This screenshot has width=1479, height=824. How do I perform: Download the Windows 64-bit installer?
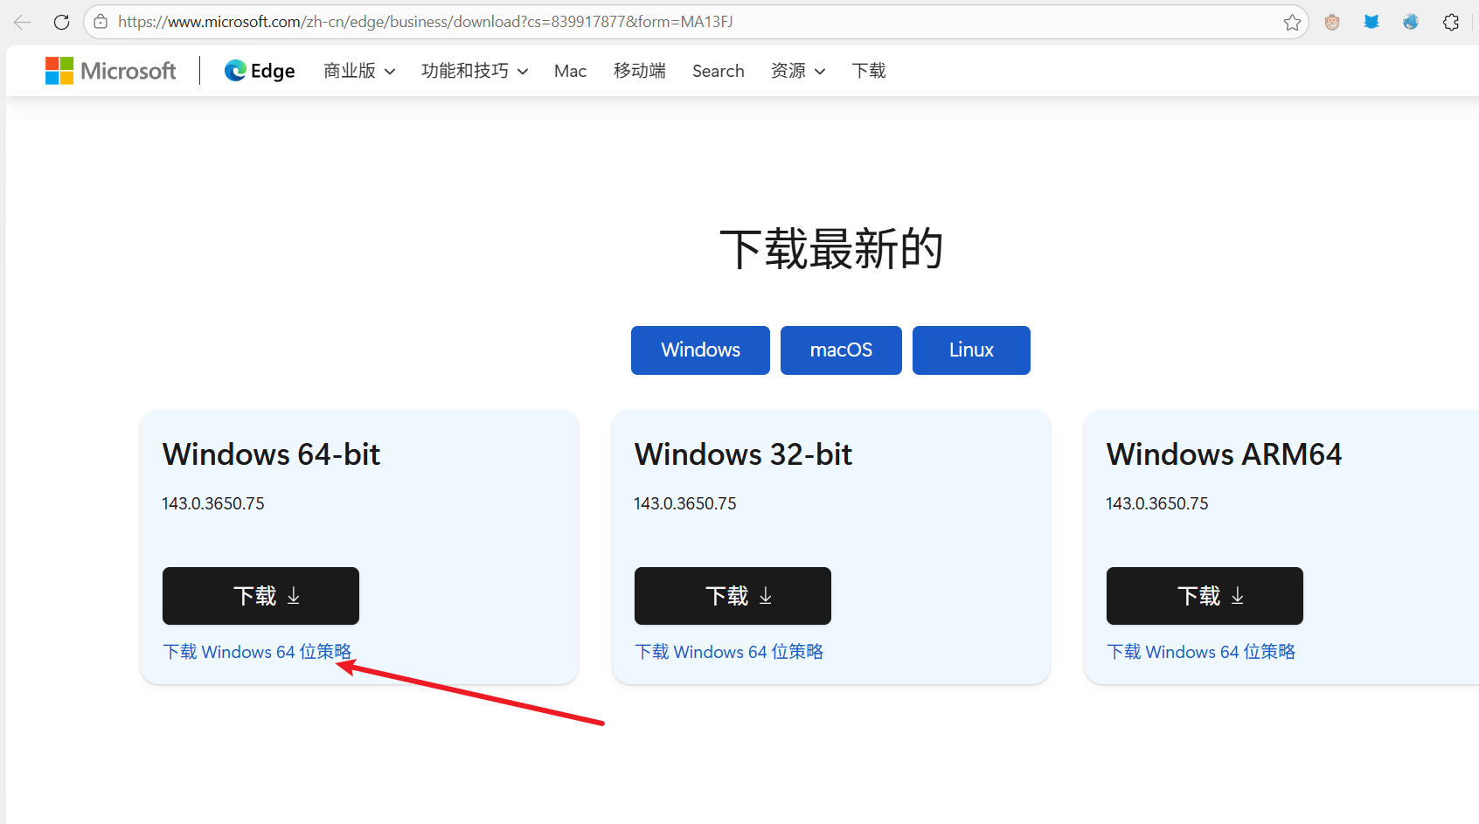point(260,596)
